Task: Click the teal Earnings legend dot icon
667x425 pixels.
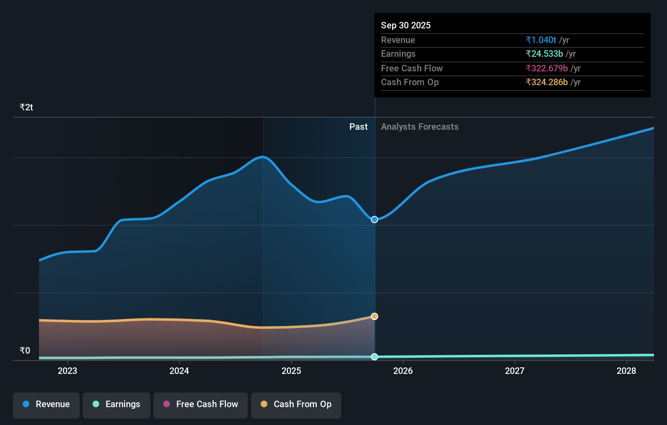Action: click(95, 404)
